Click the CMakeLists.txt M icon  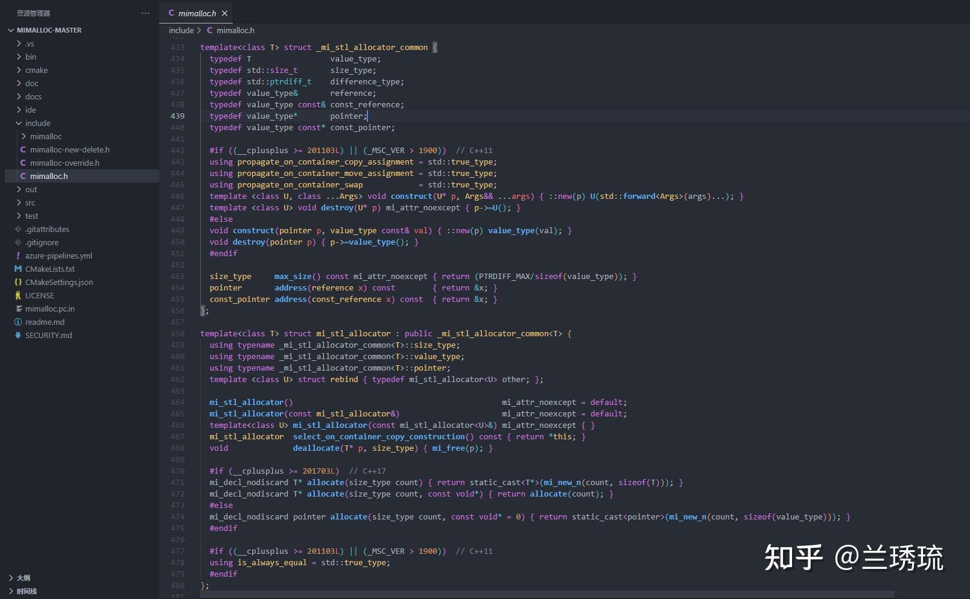(18, 269)
